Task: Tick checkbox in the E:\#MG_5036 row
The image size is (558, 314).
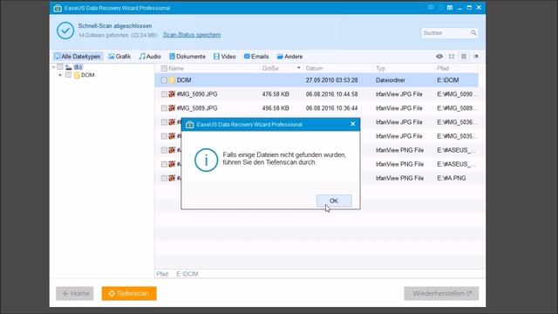Action: (x=164, y=122)
